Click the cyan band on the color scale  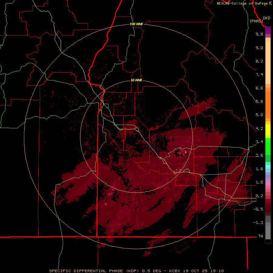click(268, 167)
